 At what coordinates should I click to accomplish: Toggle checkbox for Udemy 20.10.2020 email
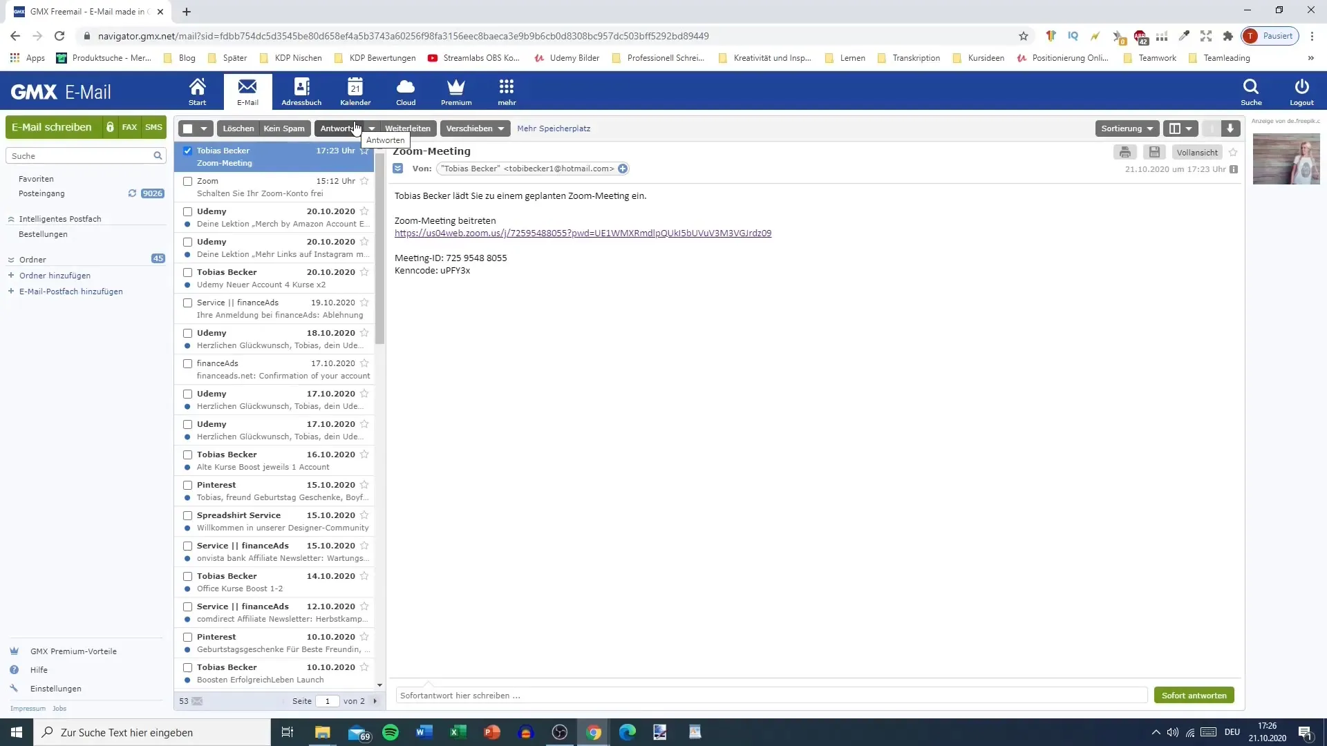coord(187,211)
